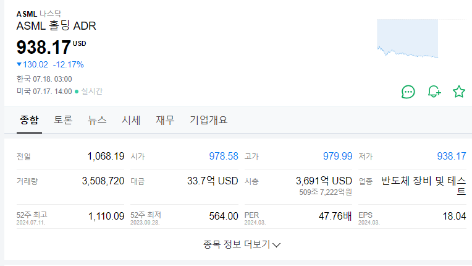The image size is (472, 266).
Task: Click the open price 978.58
Action: point(224,156)
